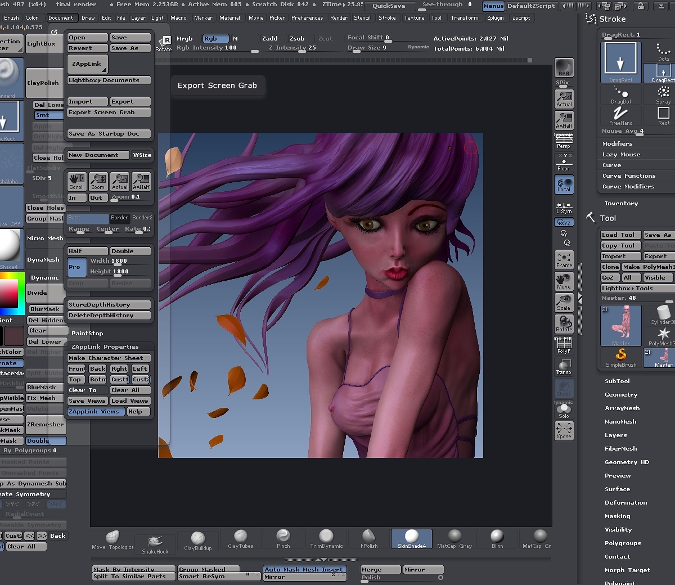Choose the SkinShade4 material

412,538
